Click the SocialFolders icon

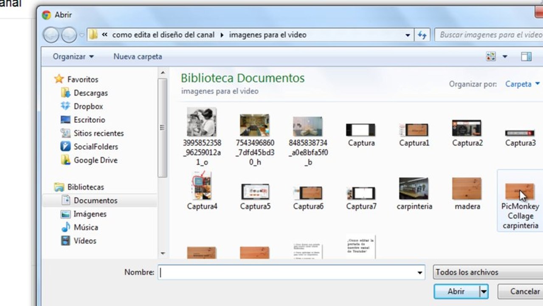pyautogui.click(x=65, y=147)
